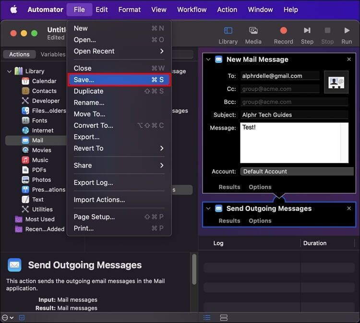Screen dimensions: 360x323
Task: Expand the Share submenu
Action: pyautogui.click(x=119, y=165)
